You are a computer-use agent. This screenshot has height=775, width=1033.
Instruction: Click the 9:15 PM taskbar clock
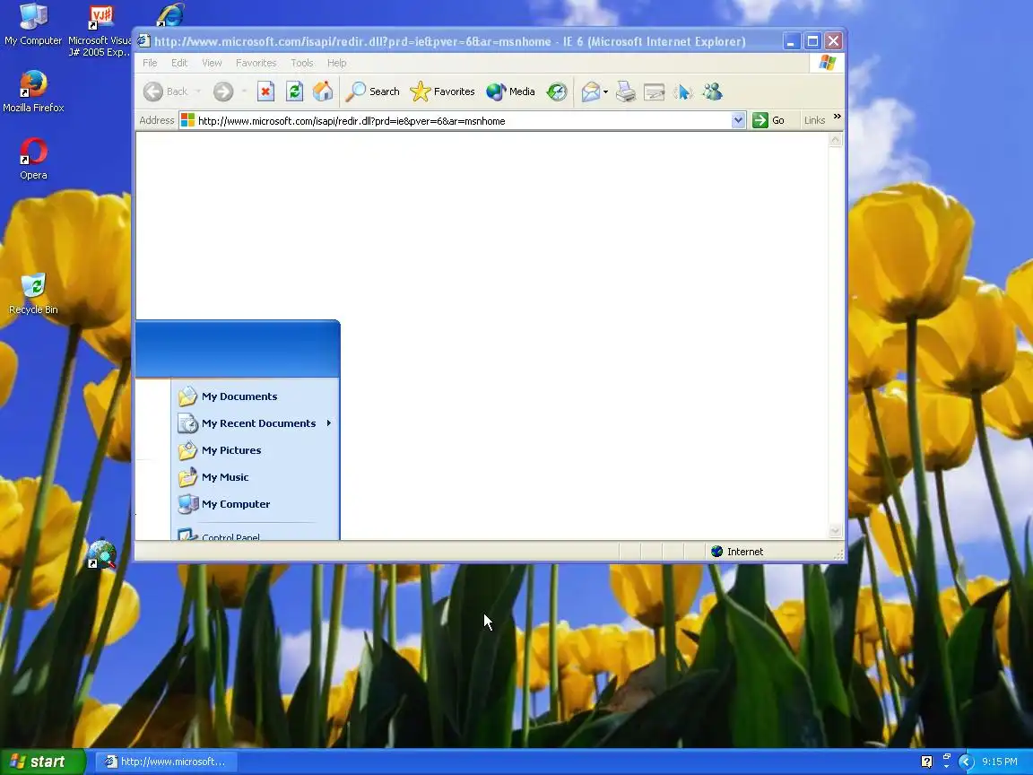[x=1000, y=762]
